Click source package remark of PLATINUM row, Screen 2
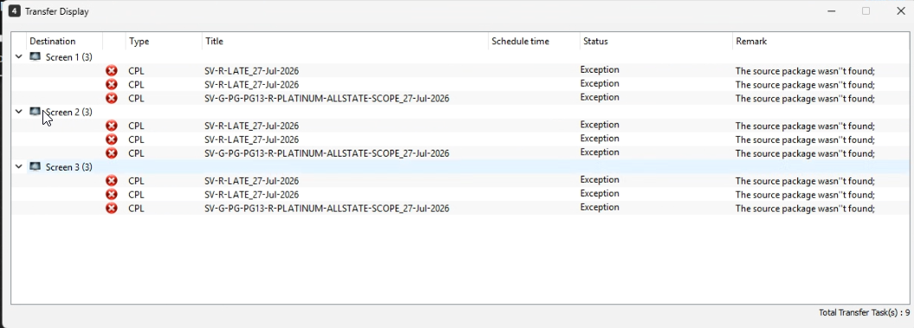 pos(805,153)
